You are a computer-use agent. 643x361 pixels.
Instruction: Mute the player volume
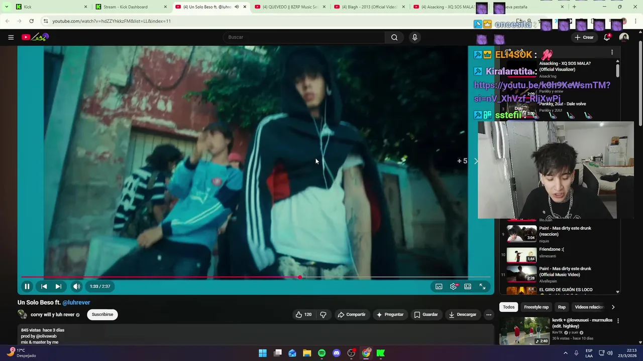click(x=76, y=286)
